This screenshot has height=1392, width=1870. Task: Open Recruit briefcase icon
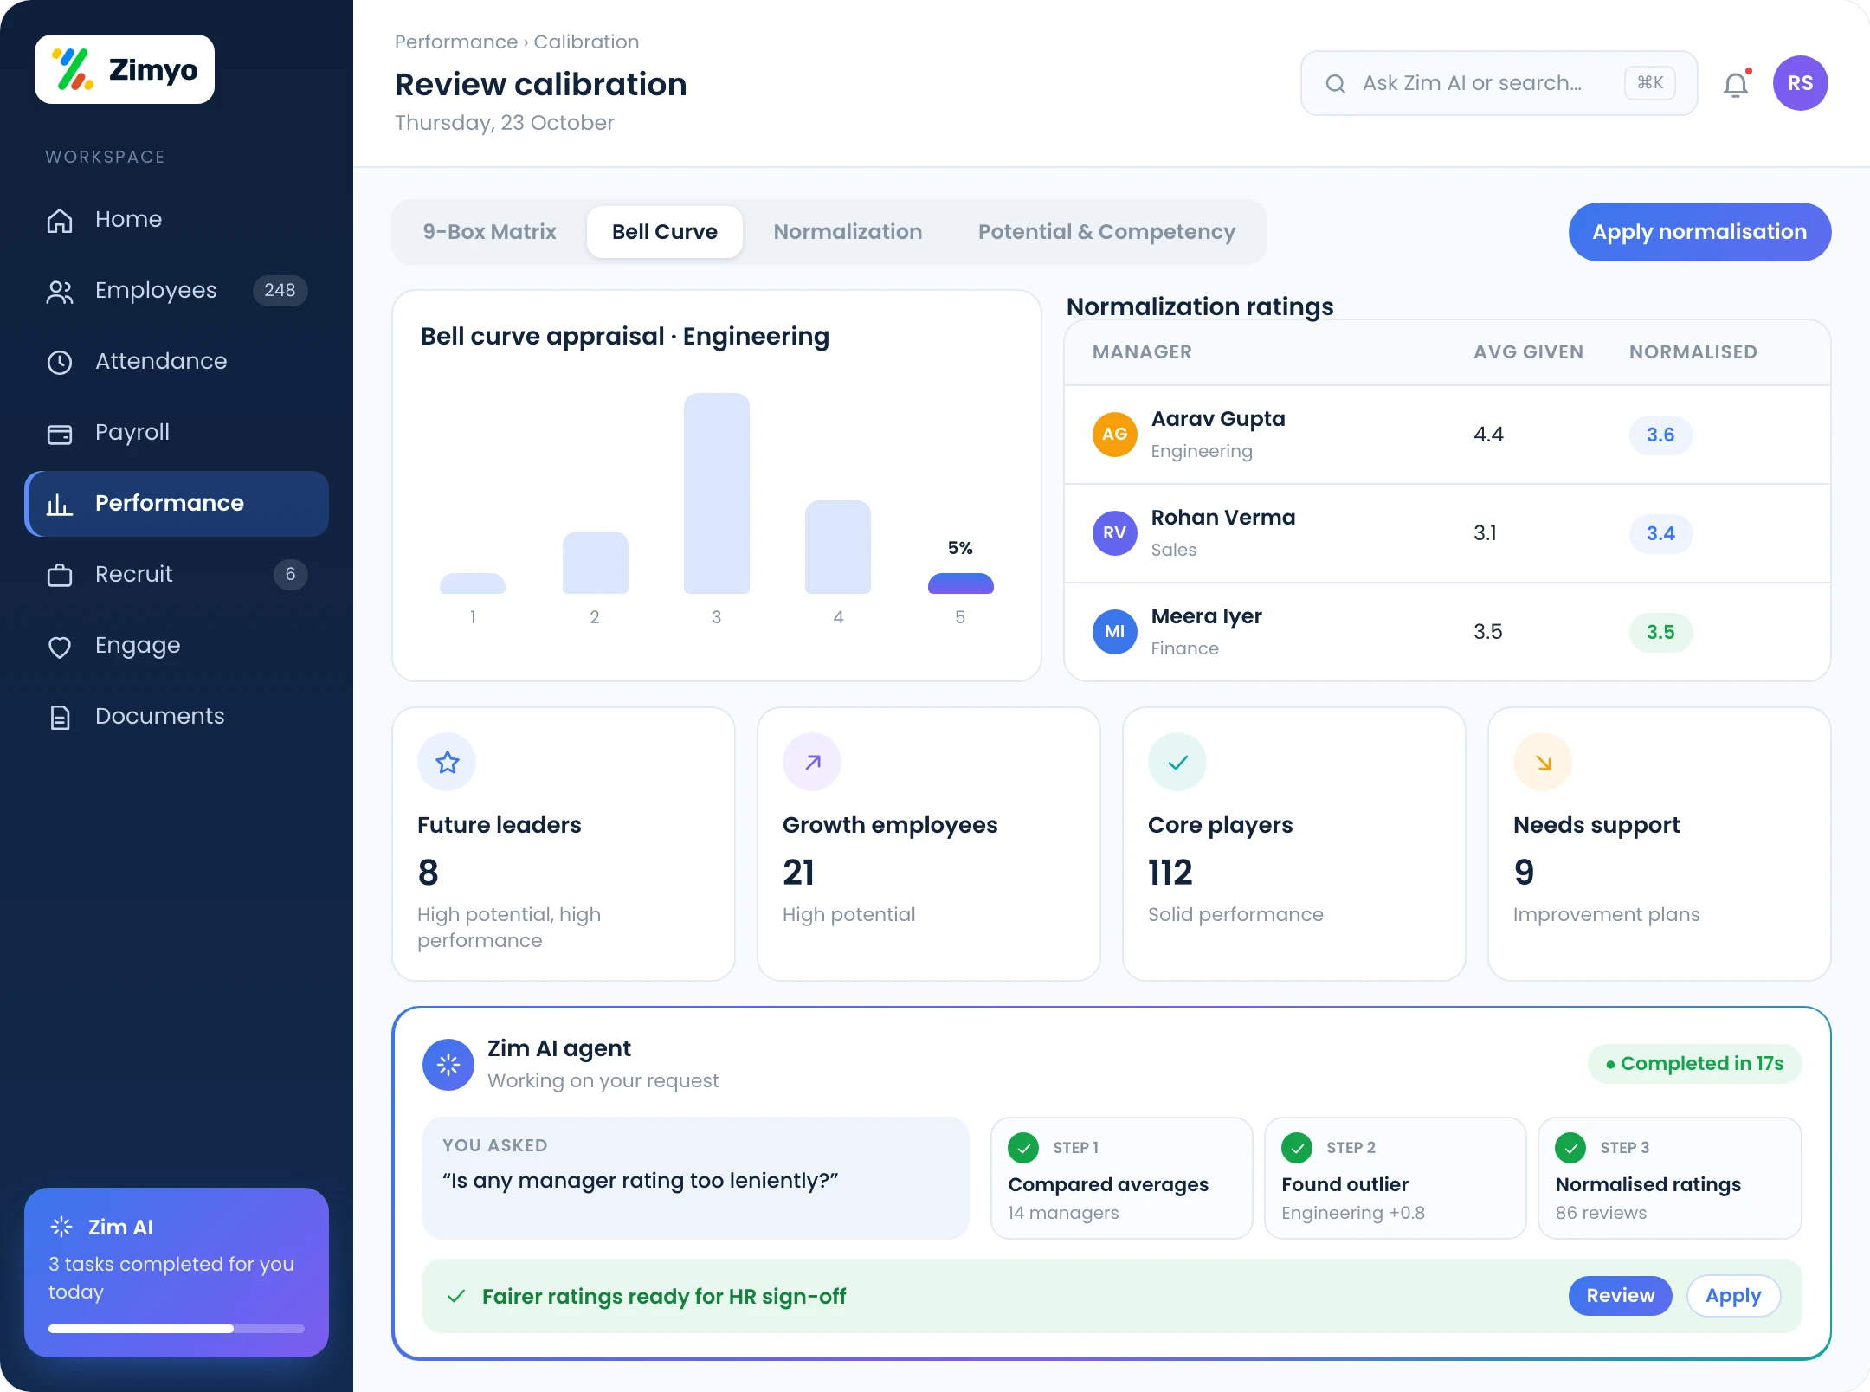60,575
